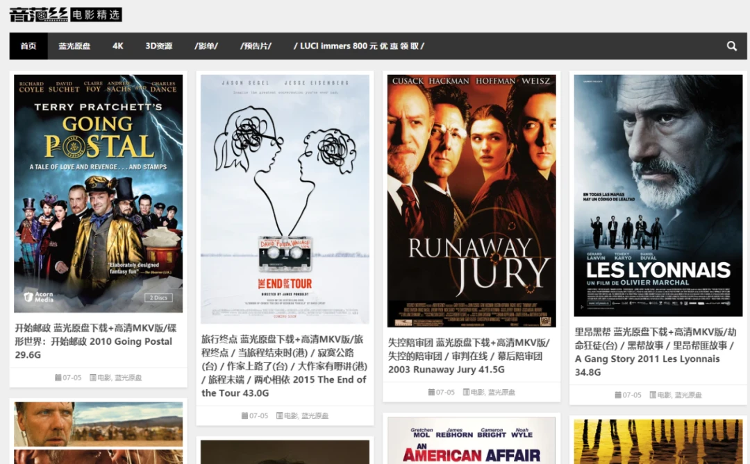Click 电影 category under Going Postal
The height and width of the screenshot is (464, 750).
pos(104,377)
